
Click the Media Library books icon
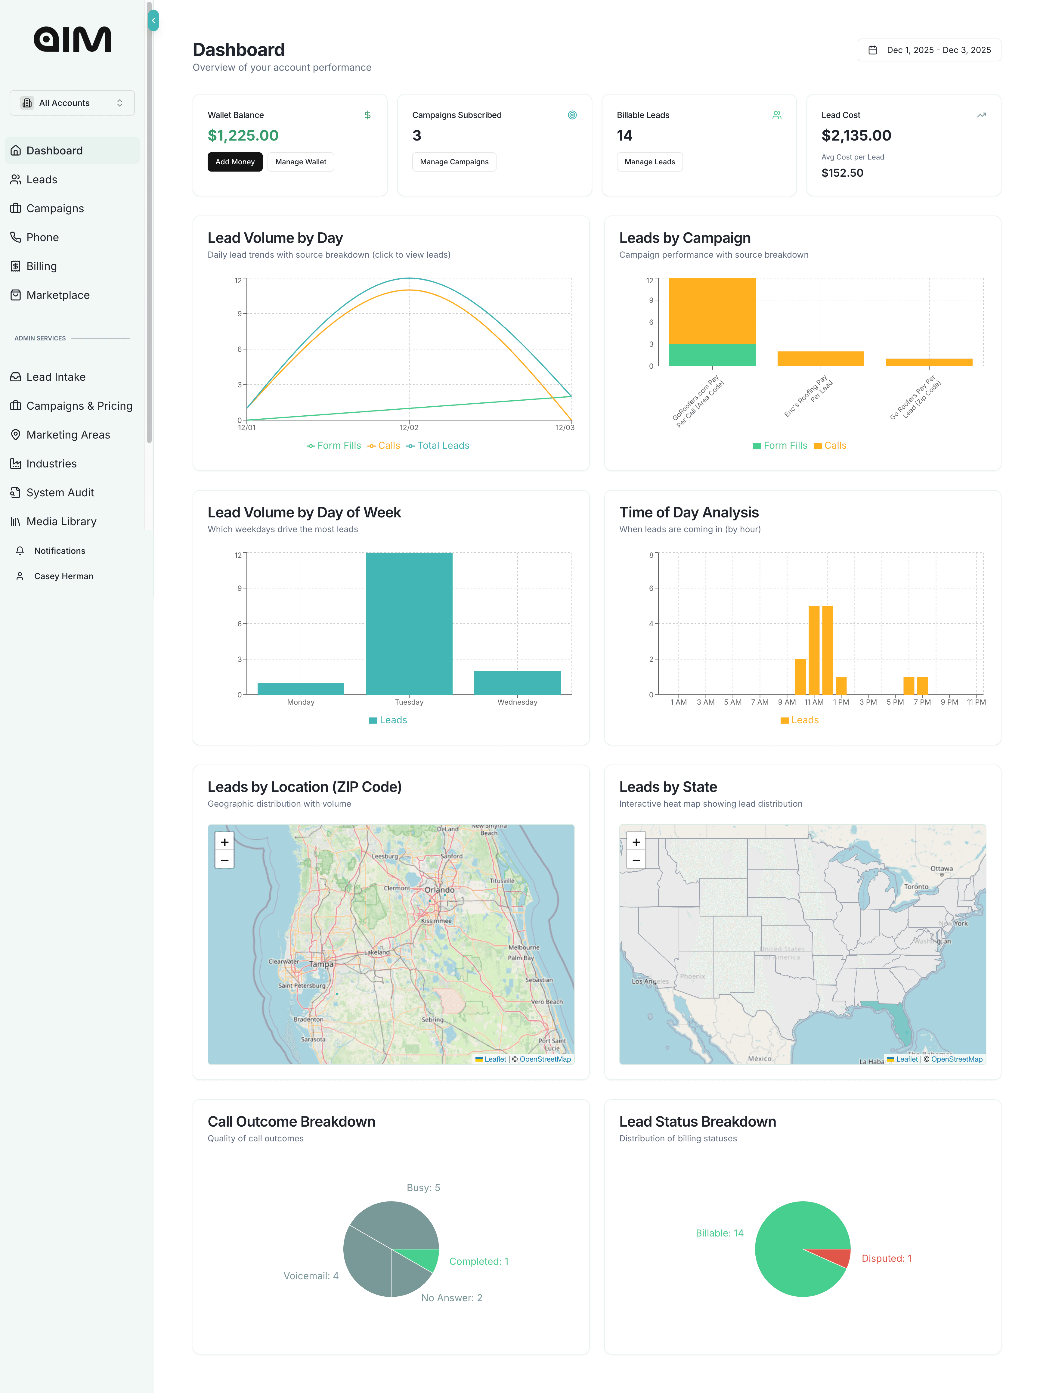coord(16,521)
